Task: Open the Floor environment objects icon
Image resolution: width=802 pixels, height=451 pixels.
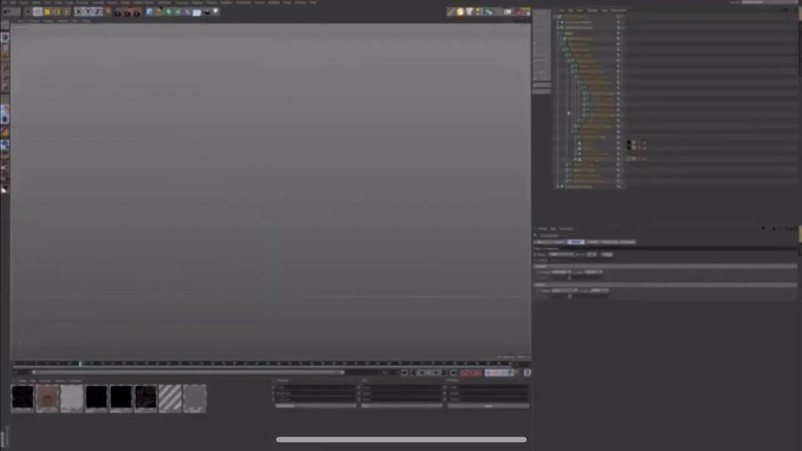Action: (x=197, y=12)
